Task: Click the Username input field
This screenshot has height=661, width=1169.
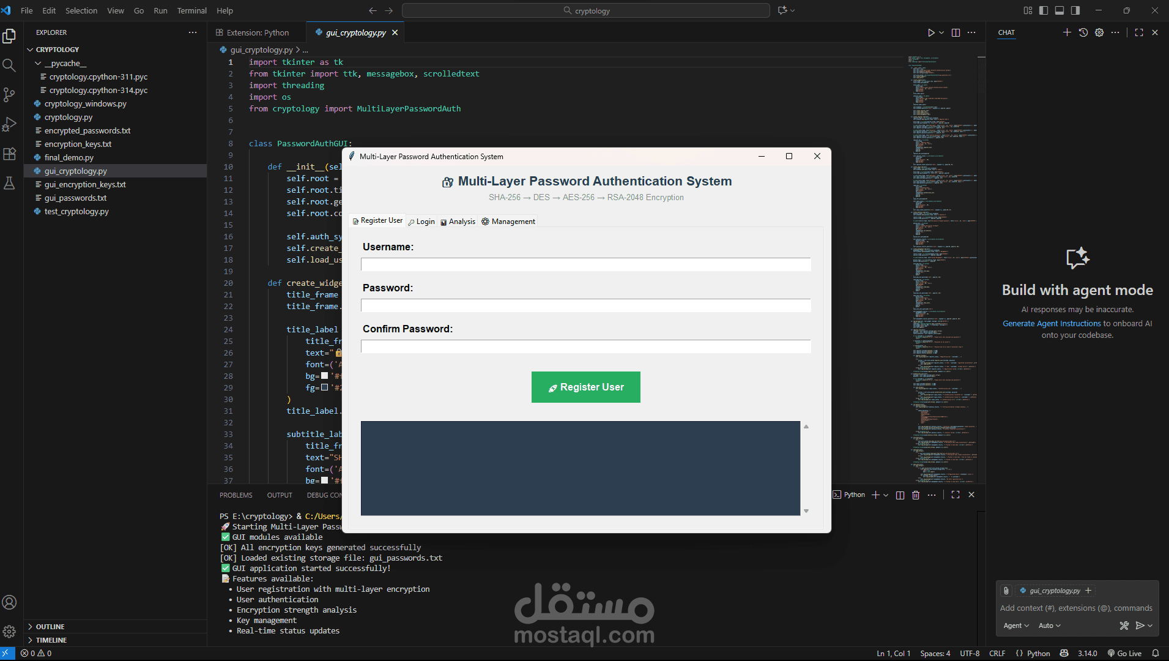Action: click(585, 264)
